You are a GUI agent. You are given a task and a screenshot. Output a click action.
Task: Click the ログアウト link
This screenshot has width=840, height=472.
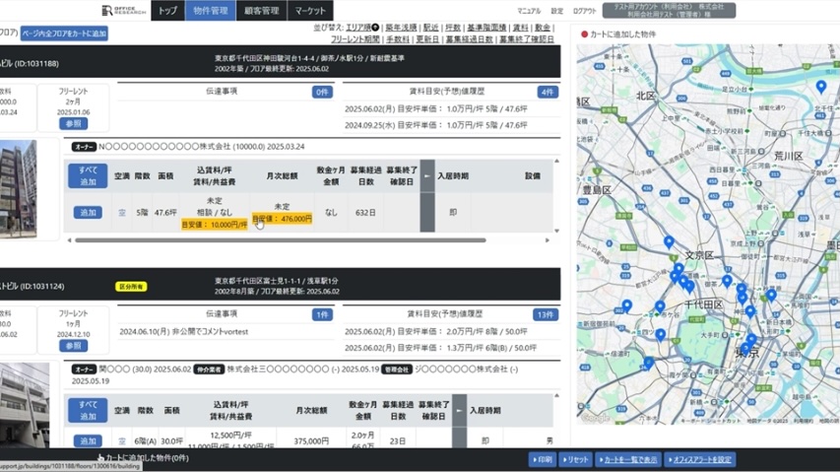(584, 11)
